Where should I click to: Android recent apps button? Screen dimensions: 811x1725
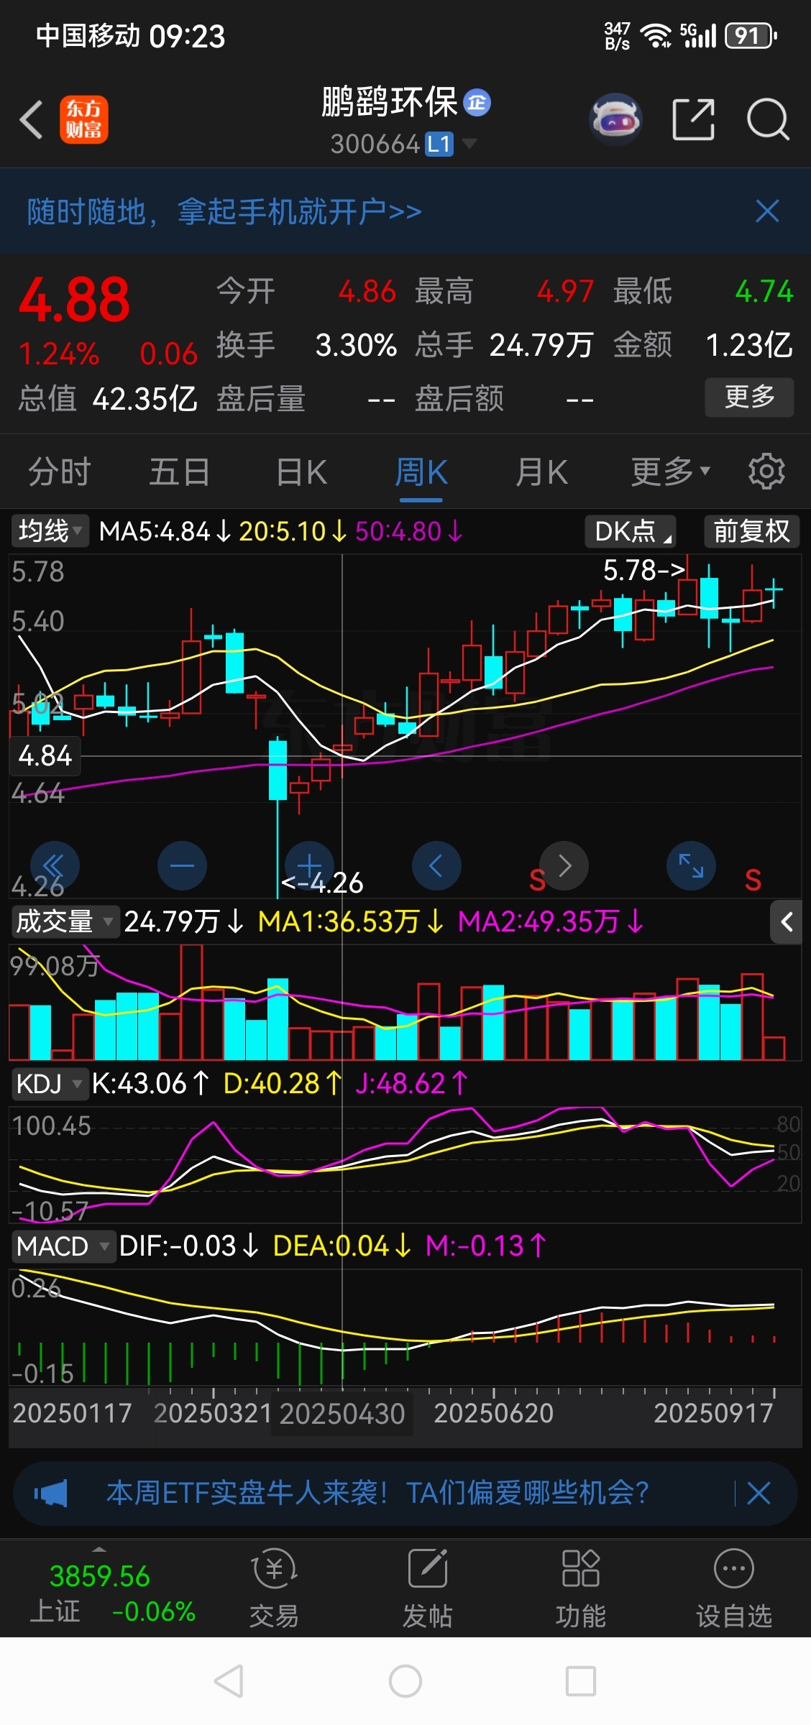click(581, 1681)
